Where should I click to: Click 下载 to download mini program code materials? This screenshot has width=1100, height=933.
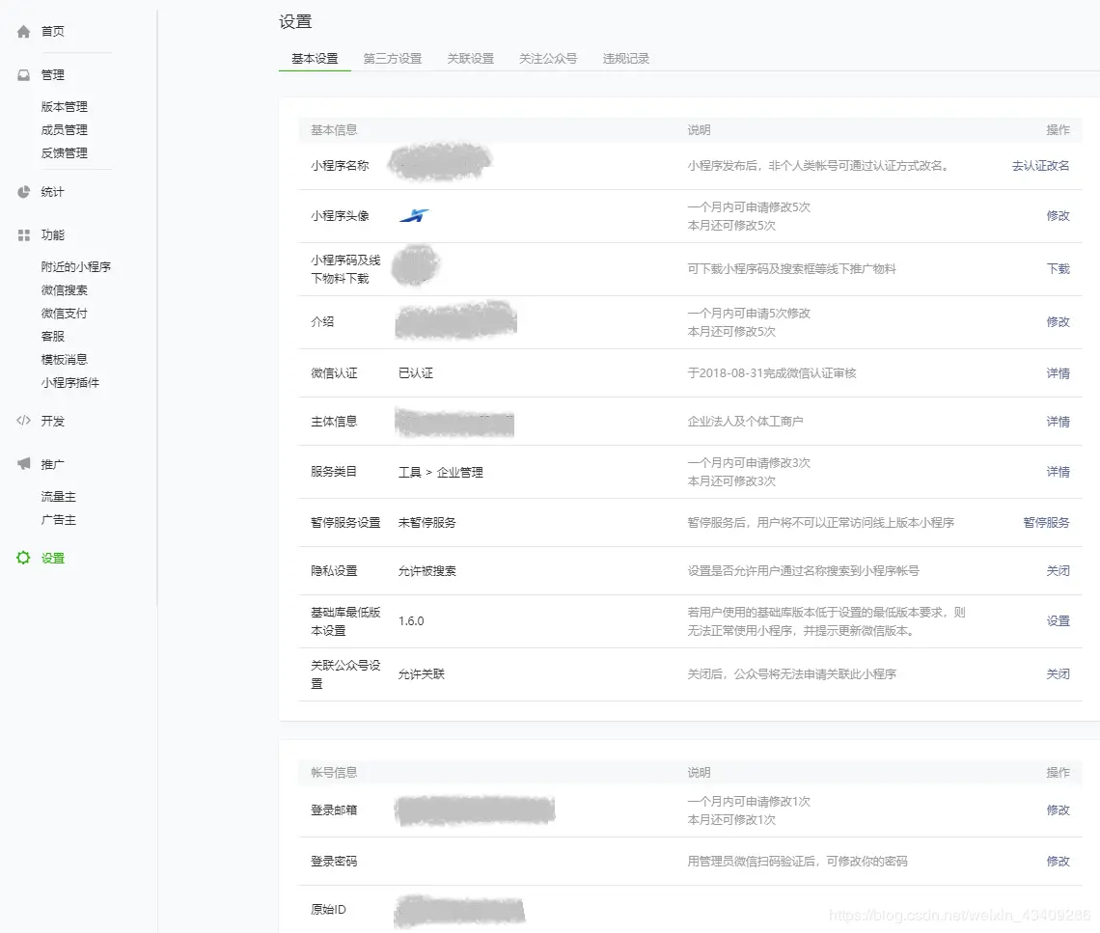point(1058,269)
